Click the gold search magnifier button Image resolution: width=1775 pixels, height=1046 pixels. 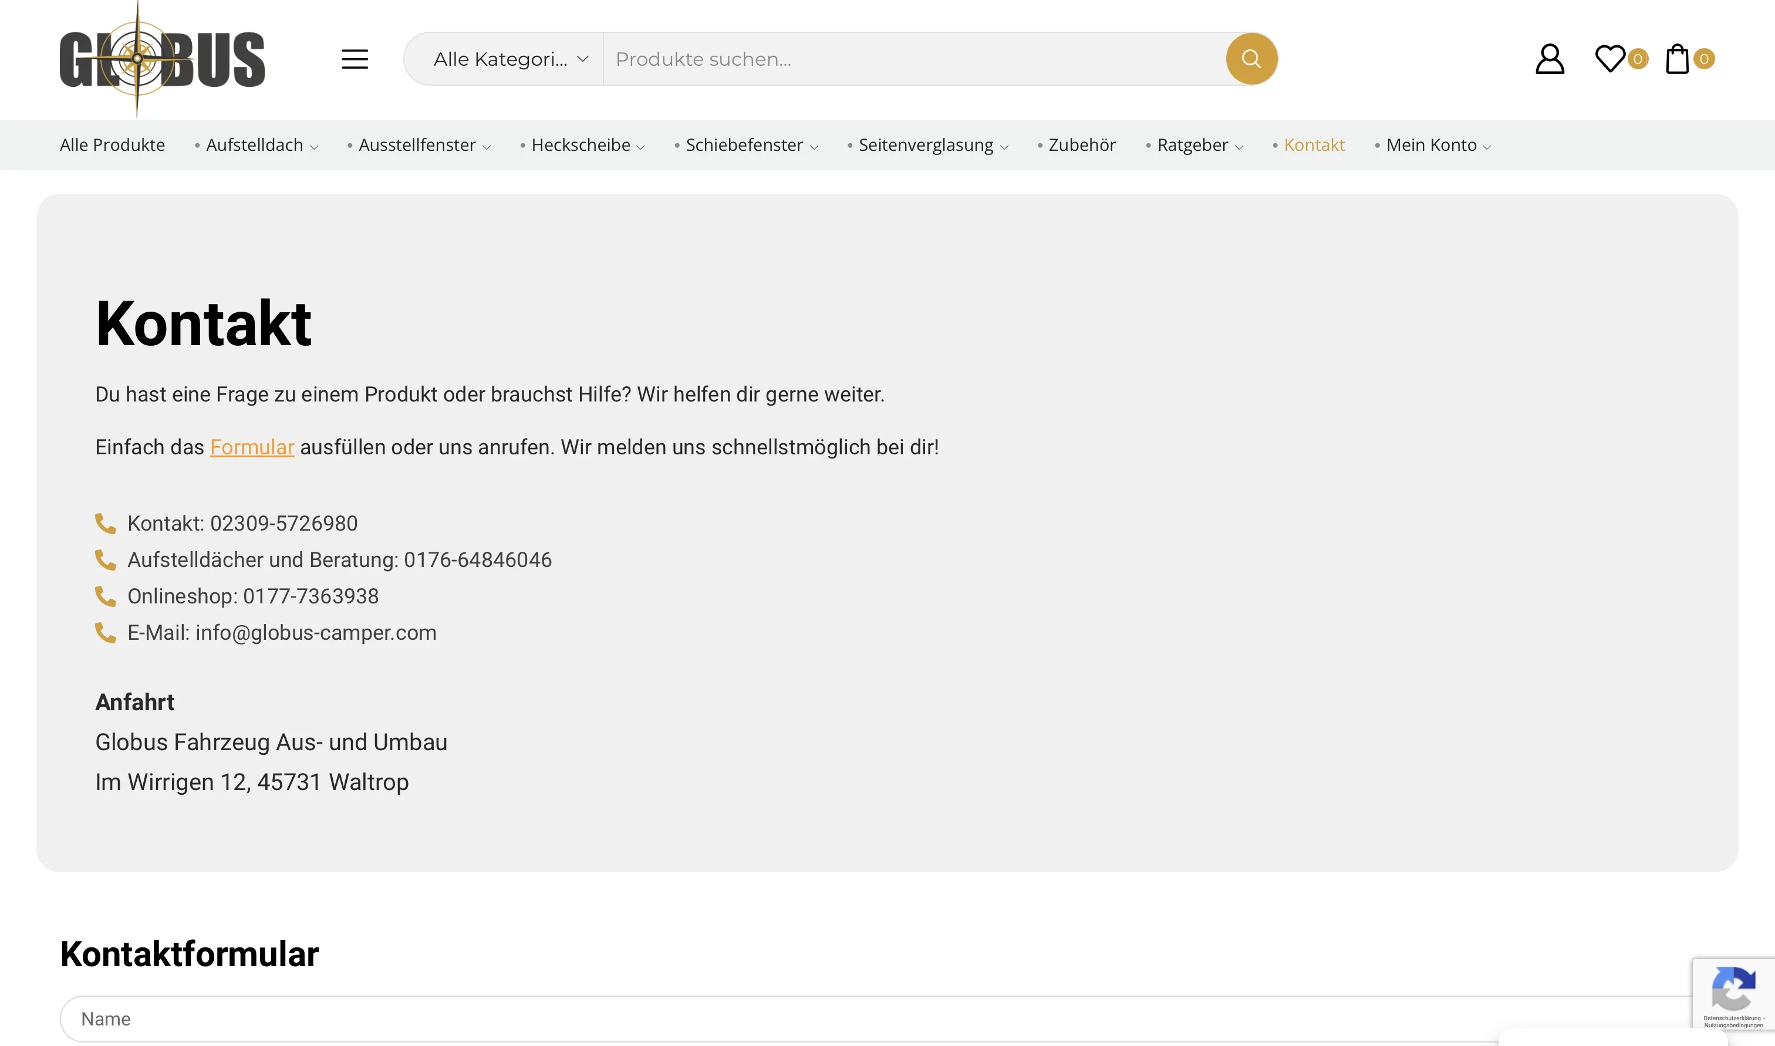tap(1251, 59)
